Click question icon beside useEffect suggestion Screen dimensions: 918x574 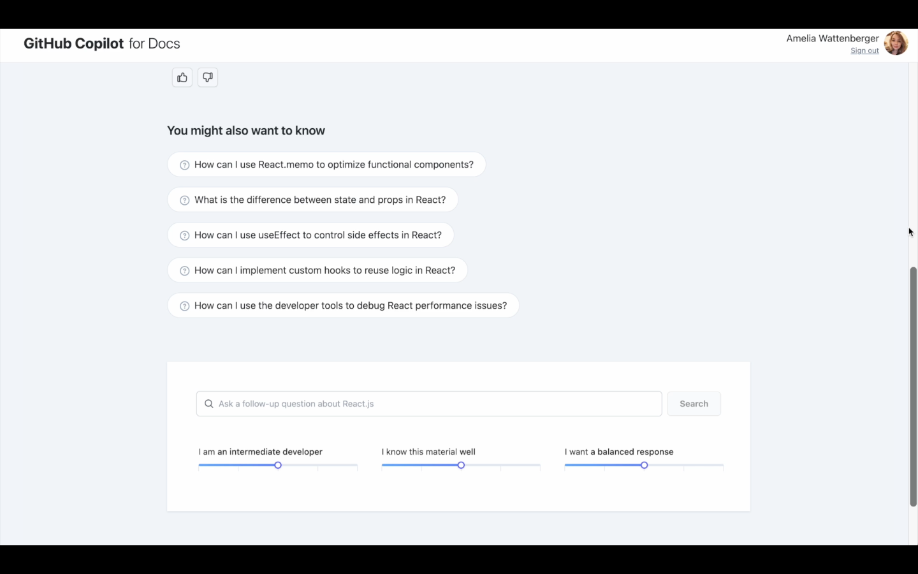click(x=184, y=235)
